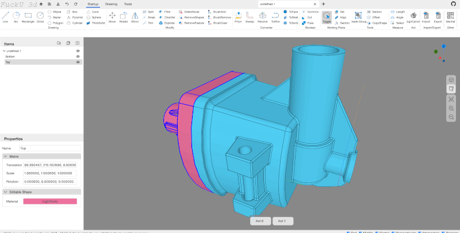Screen dimensions: 460x233
Task: Click the Prism converter tool
Action: pyautogui.click(x=238, y=17)
